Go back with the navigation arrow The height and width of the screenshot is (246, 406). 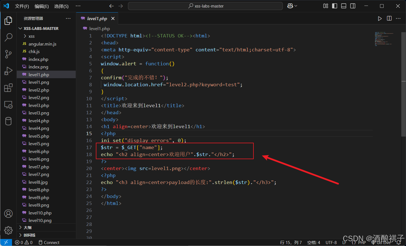tap(111, 6)
